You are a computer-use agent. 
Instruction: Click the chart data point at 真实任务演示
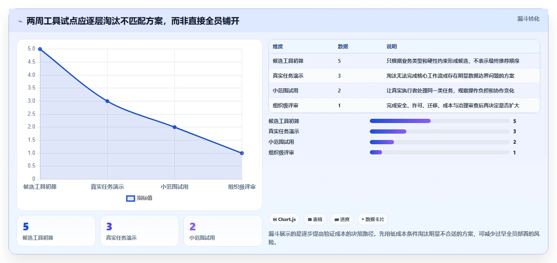[x=107, y=101]
